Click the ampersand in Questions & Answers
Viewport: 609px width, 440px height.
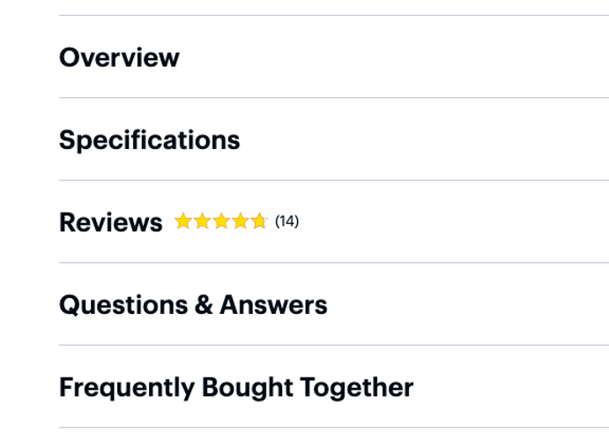point(204,305)
